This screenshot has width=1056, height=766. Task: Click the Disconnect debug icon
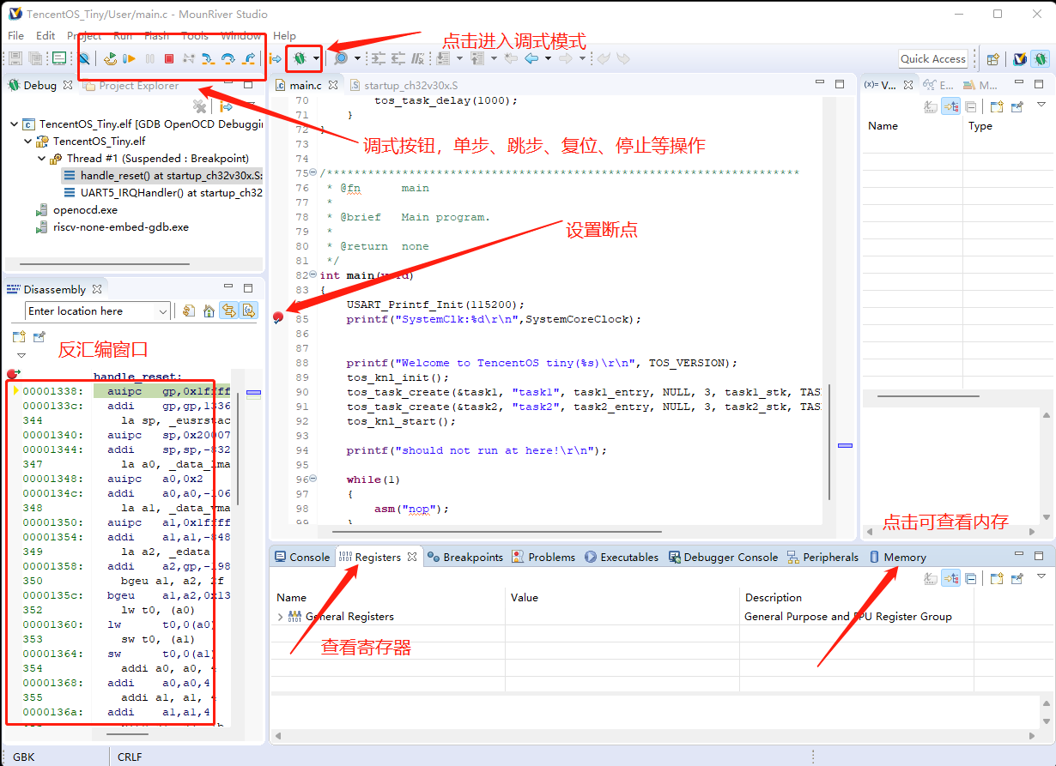point(189,58)
